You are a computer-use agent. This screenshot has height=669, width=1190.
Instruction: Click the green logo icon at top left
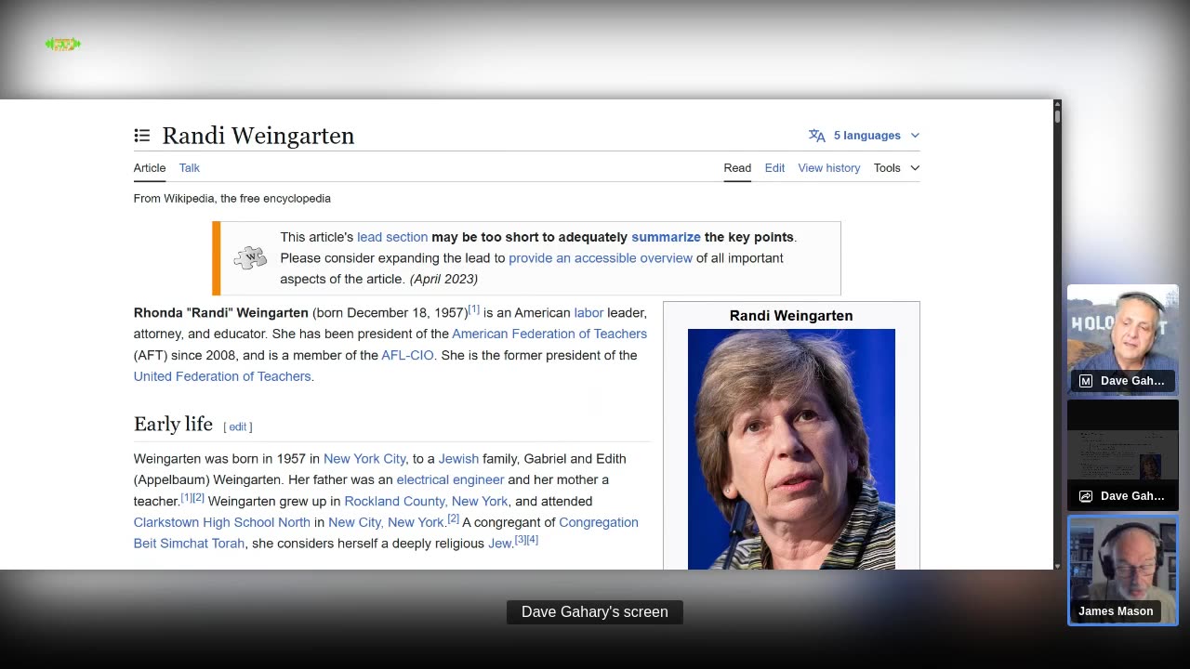click(x=63, y=44)
